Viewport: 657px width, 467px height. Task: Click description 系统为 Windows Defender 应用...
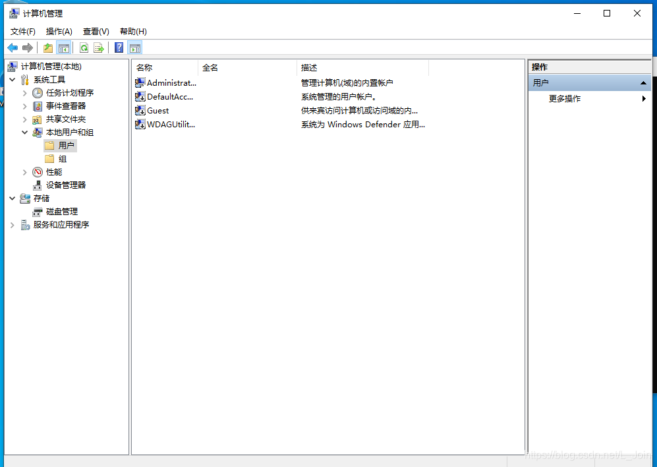point(363,124)
